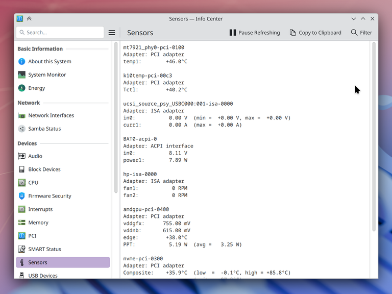Image resolution: width=392 pixels, height=294 pixels.
Task: Maximize the Info Center window
Action: pos(363,19)
